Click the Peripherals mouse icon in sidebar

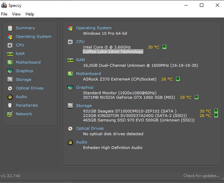tap(10, 106)
